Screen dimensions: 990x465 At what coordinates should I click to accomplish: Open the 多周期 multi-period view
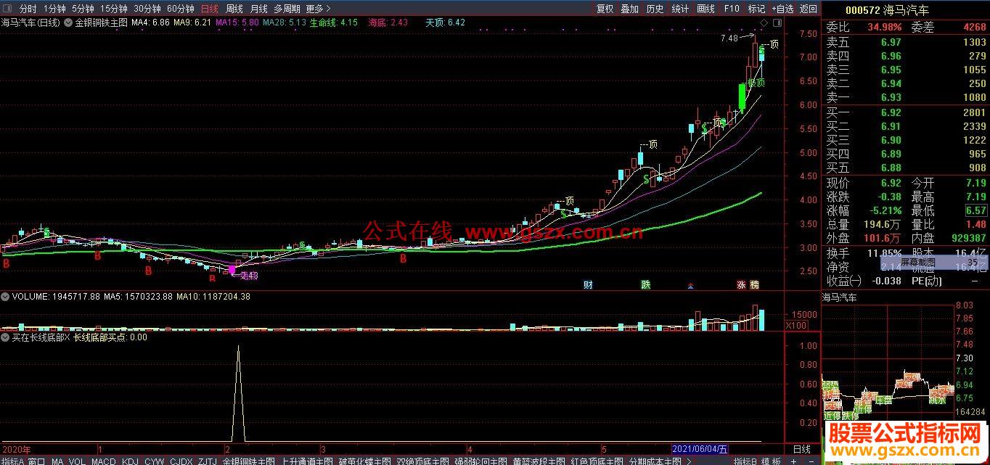287,9
